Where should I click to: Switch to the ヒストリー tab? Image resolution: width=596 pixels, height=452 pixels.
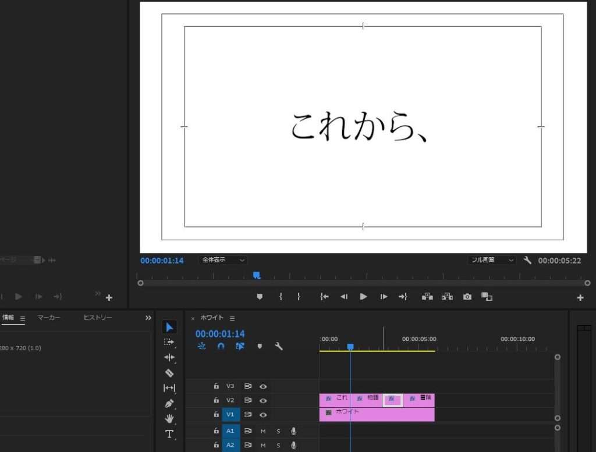click(x=98, y=318)
